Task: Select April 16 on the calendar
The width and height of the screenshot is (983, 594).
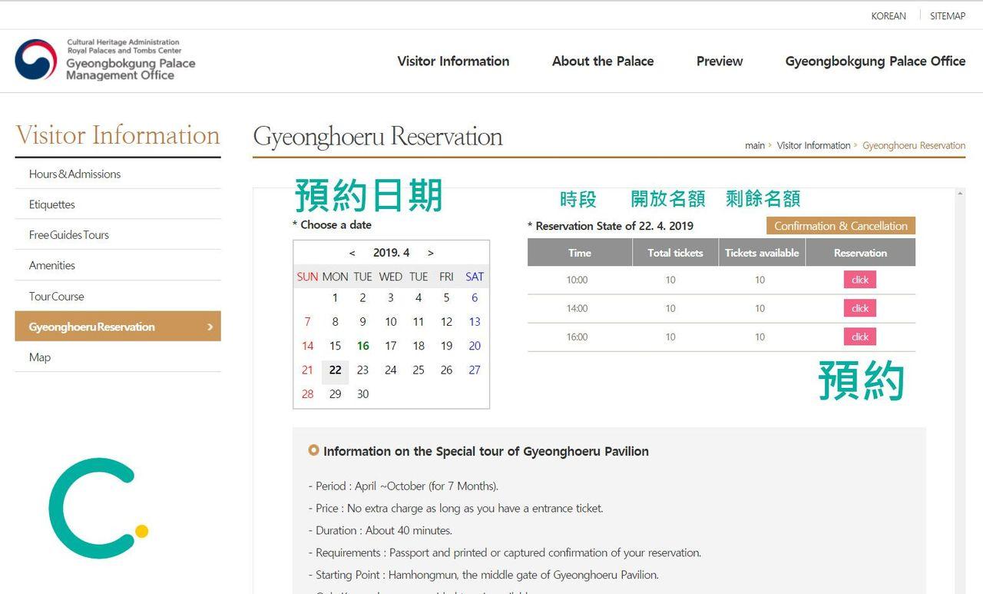Action: 362,346
